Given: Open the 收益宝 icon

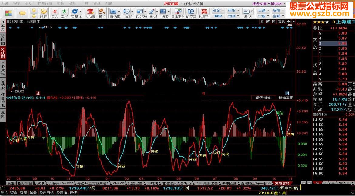Looking at the screenshot, I should 90,13.
